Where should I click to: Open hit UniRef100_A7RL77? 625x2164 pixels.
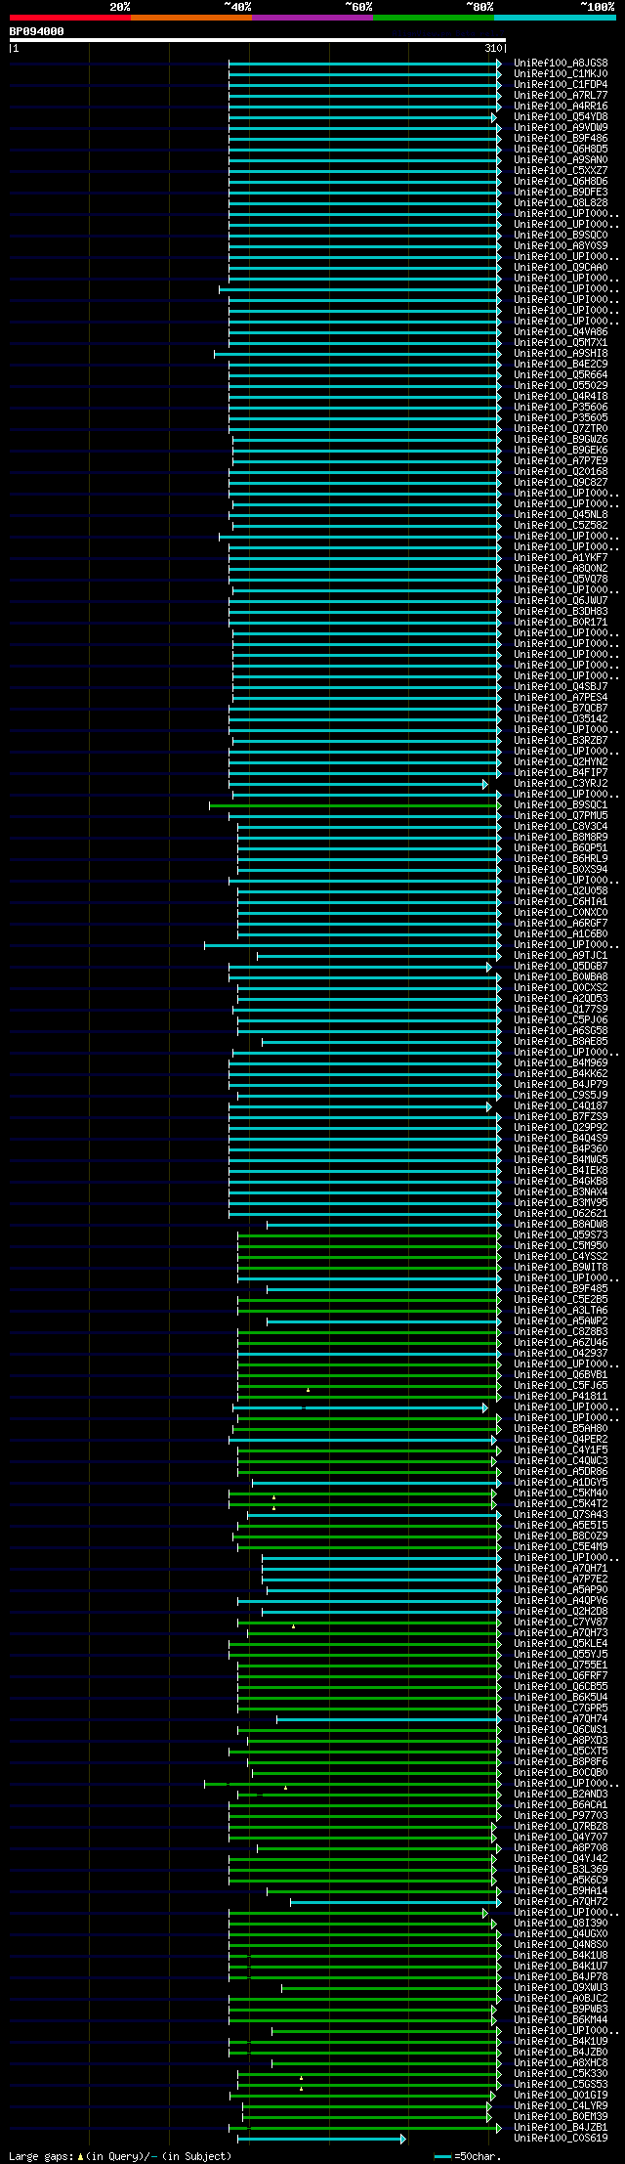pos(561,95)
